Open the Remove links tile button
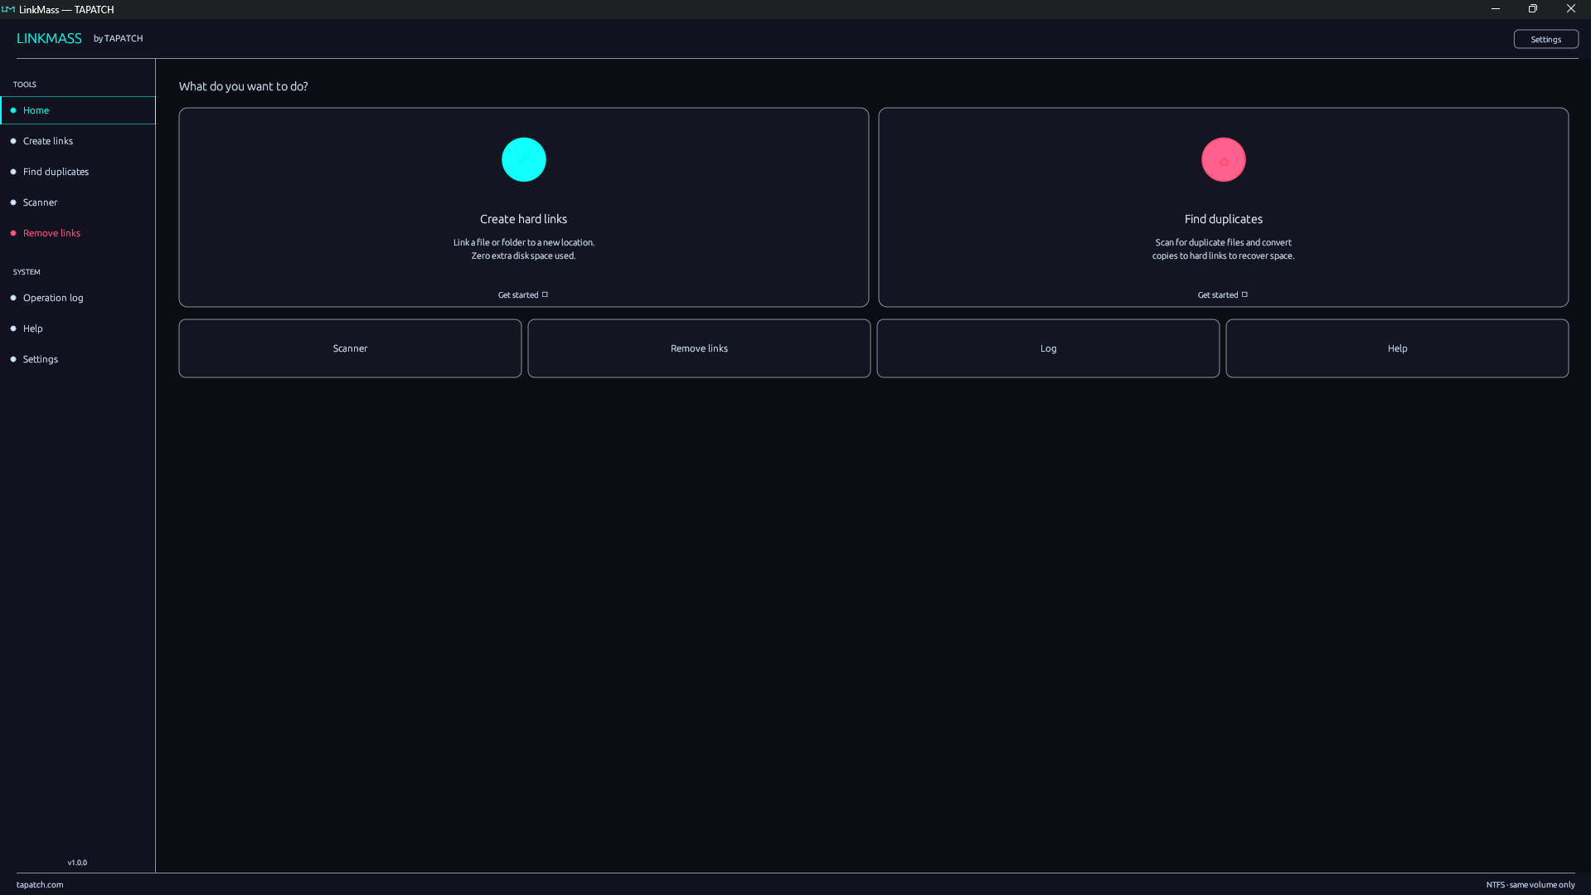Screen dimensions: 1591x895 [699, 348]
